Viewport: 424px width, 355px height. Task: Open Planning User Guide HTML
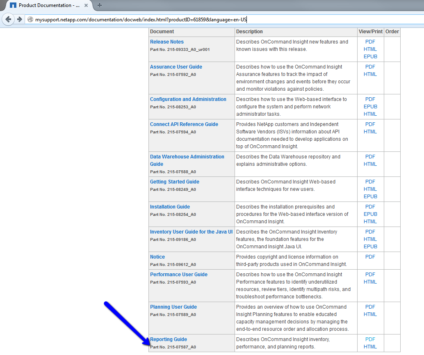point(370,314)
